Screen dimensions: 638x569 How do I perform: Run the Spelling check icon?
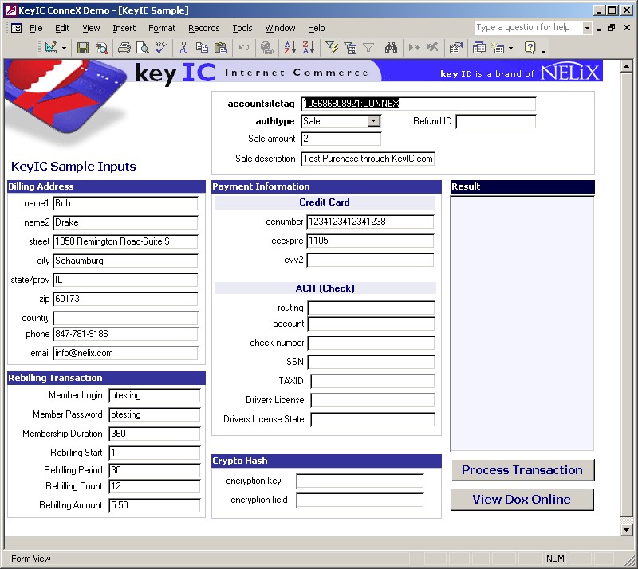pyautogui.click(x=160, y=48)
